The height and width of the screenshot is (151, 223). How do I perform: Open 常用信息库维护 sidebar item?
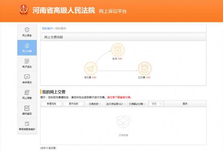(x=27, y=126)
